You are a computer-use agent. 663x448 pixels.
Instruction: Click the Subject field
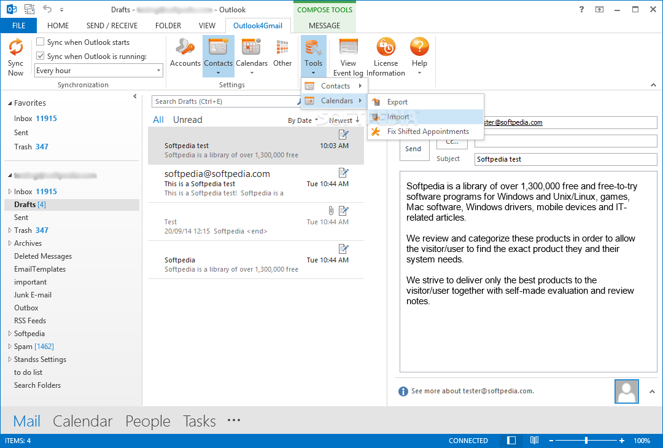(566, 159)
